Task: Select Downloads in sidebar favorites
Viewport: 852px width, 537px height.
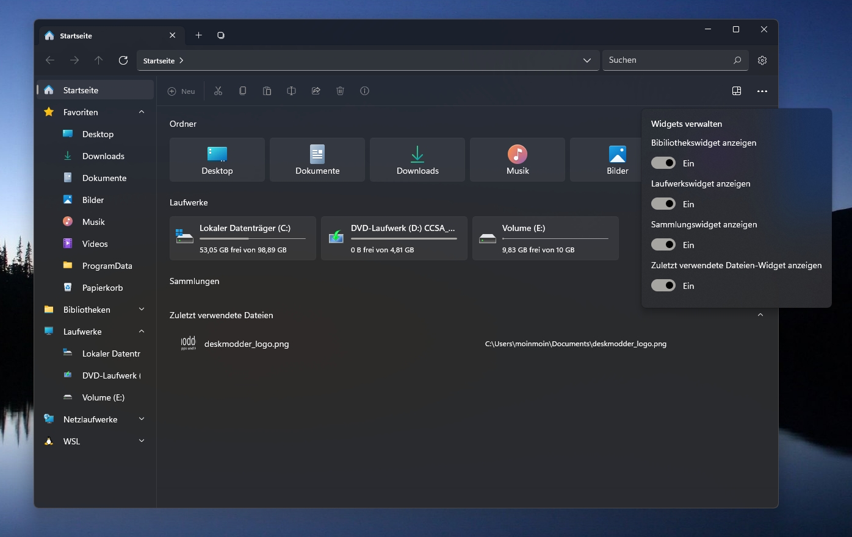Action: click(x=95, y=156)
